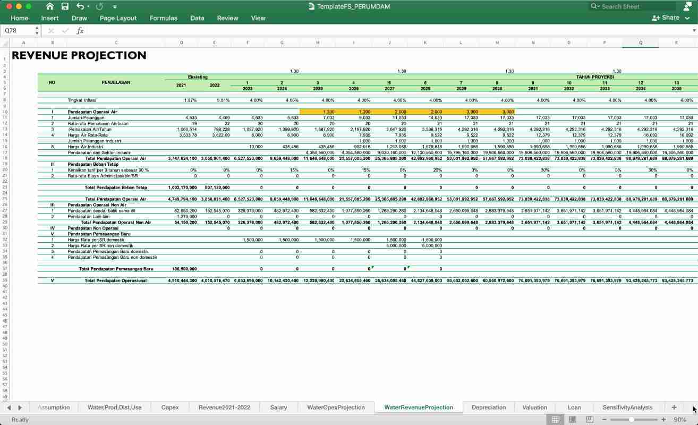
Task: Click the Save icon
Action: (x=65, y=6)
